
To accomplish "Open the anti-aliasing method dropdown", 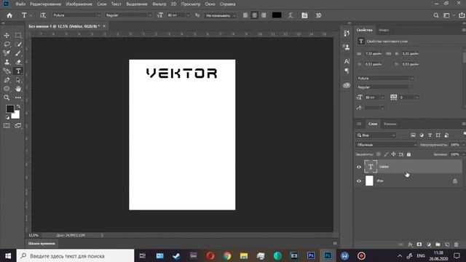I will tap(234, 15).
